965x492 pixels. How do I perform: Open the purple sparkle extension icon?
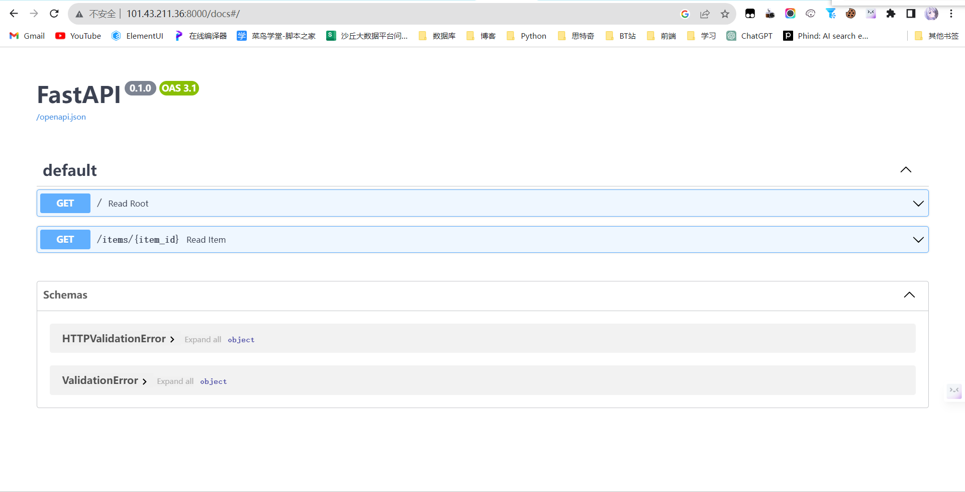click(x=871, y=14)
